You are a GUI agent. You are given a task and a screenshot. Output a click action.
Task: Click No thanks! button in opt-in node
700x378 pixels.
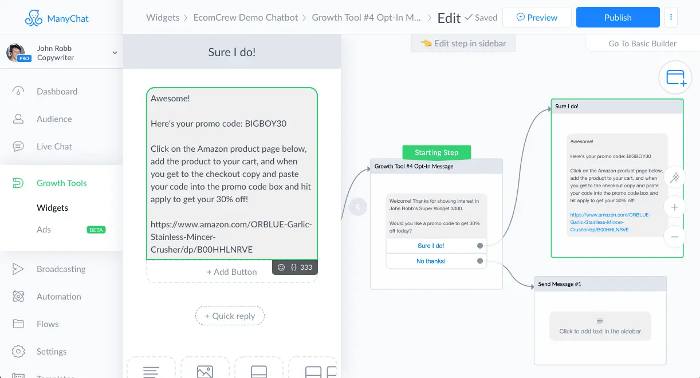431,261
